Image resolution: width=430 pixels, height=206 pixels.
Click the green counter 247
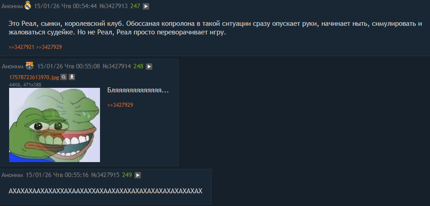[x=135, y=6]
